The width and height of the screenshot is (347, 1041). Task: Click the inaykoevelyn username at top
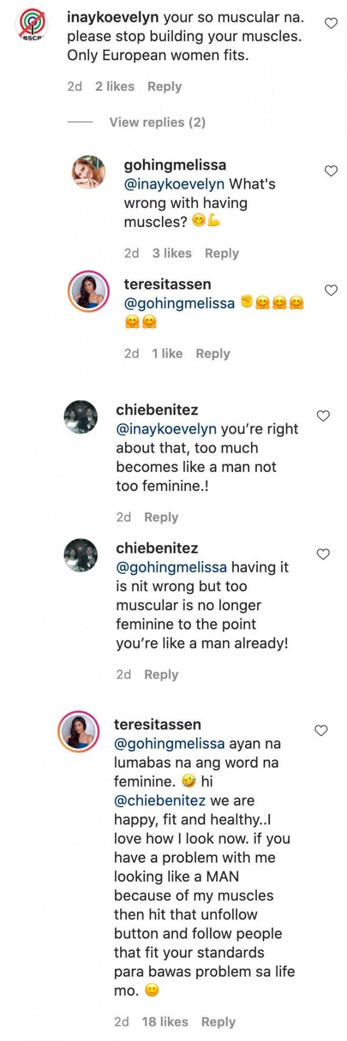pos(112,17)
